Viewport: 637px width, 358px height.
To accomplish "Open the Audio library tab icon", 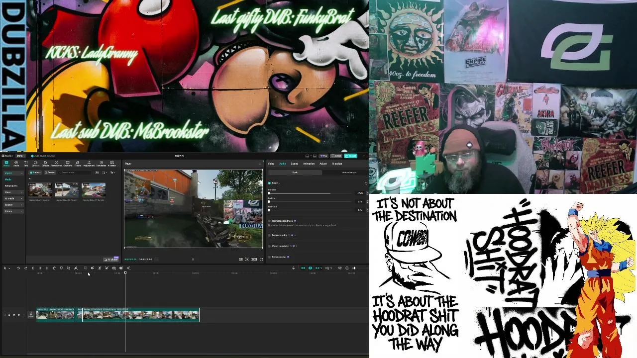I will coord(16,164).
